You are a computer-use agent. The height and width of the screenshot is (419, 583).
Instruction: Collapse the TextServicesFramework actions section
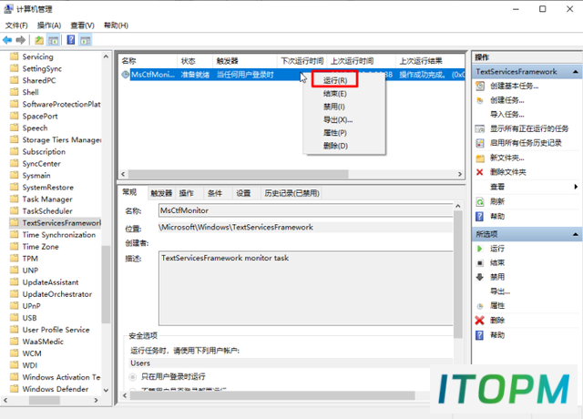[576, 72]
